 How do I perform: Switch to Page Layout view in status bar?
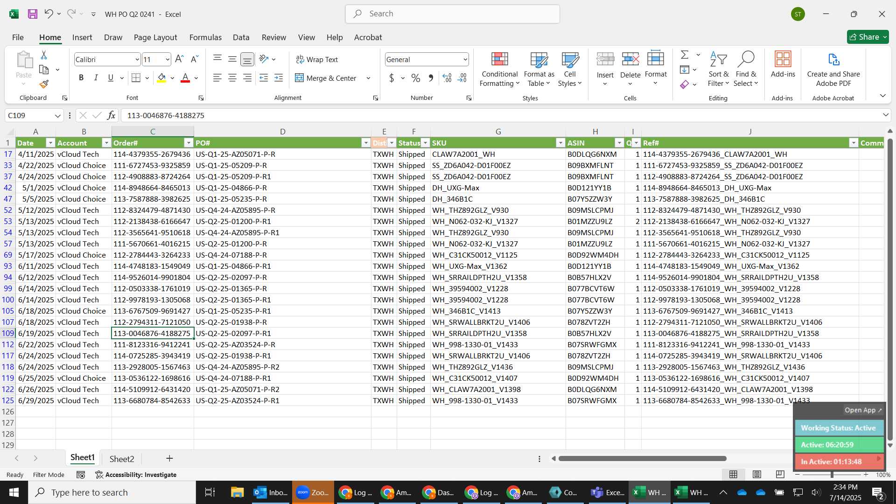(x=757, y=475)
